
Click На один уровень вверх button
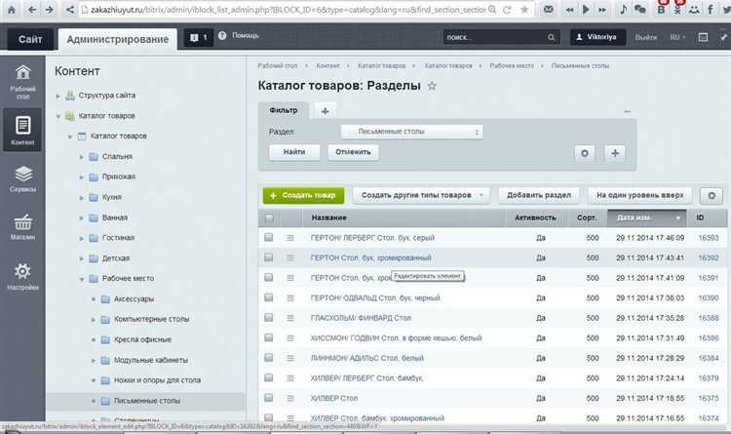(x=640, y=195)
